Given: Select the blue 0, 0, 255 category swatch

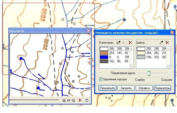Looking at the screenshot, I should 104,57.
